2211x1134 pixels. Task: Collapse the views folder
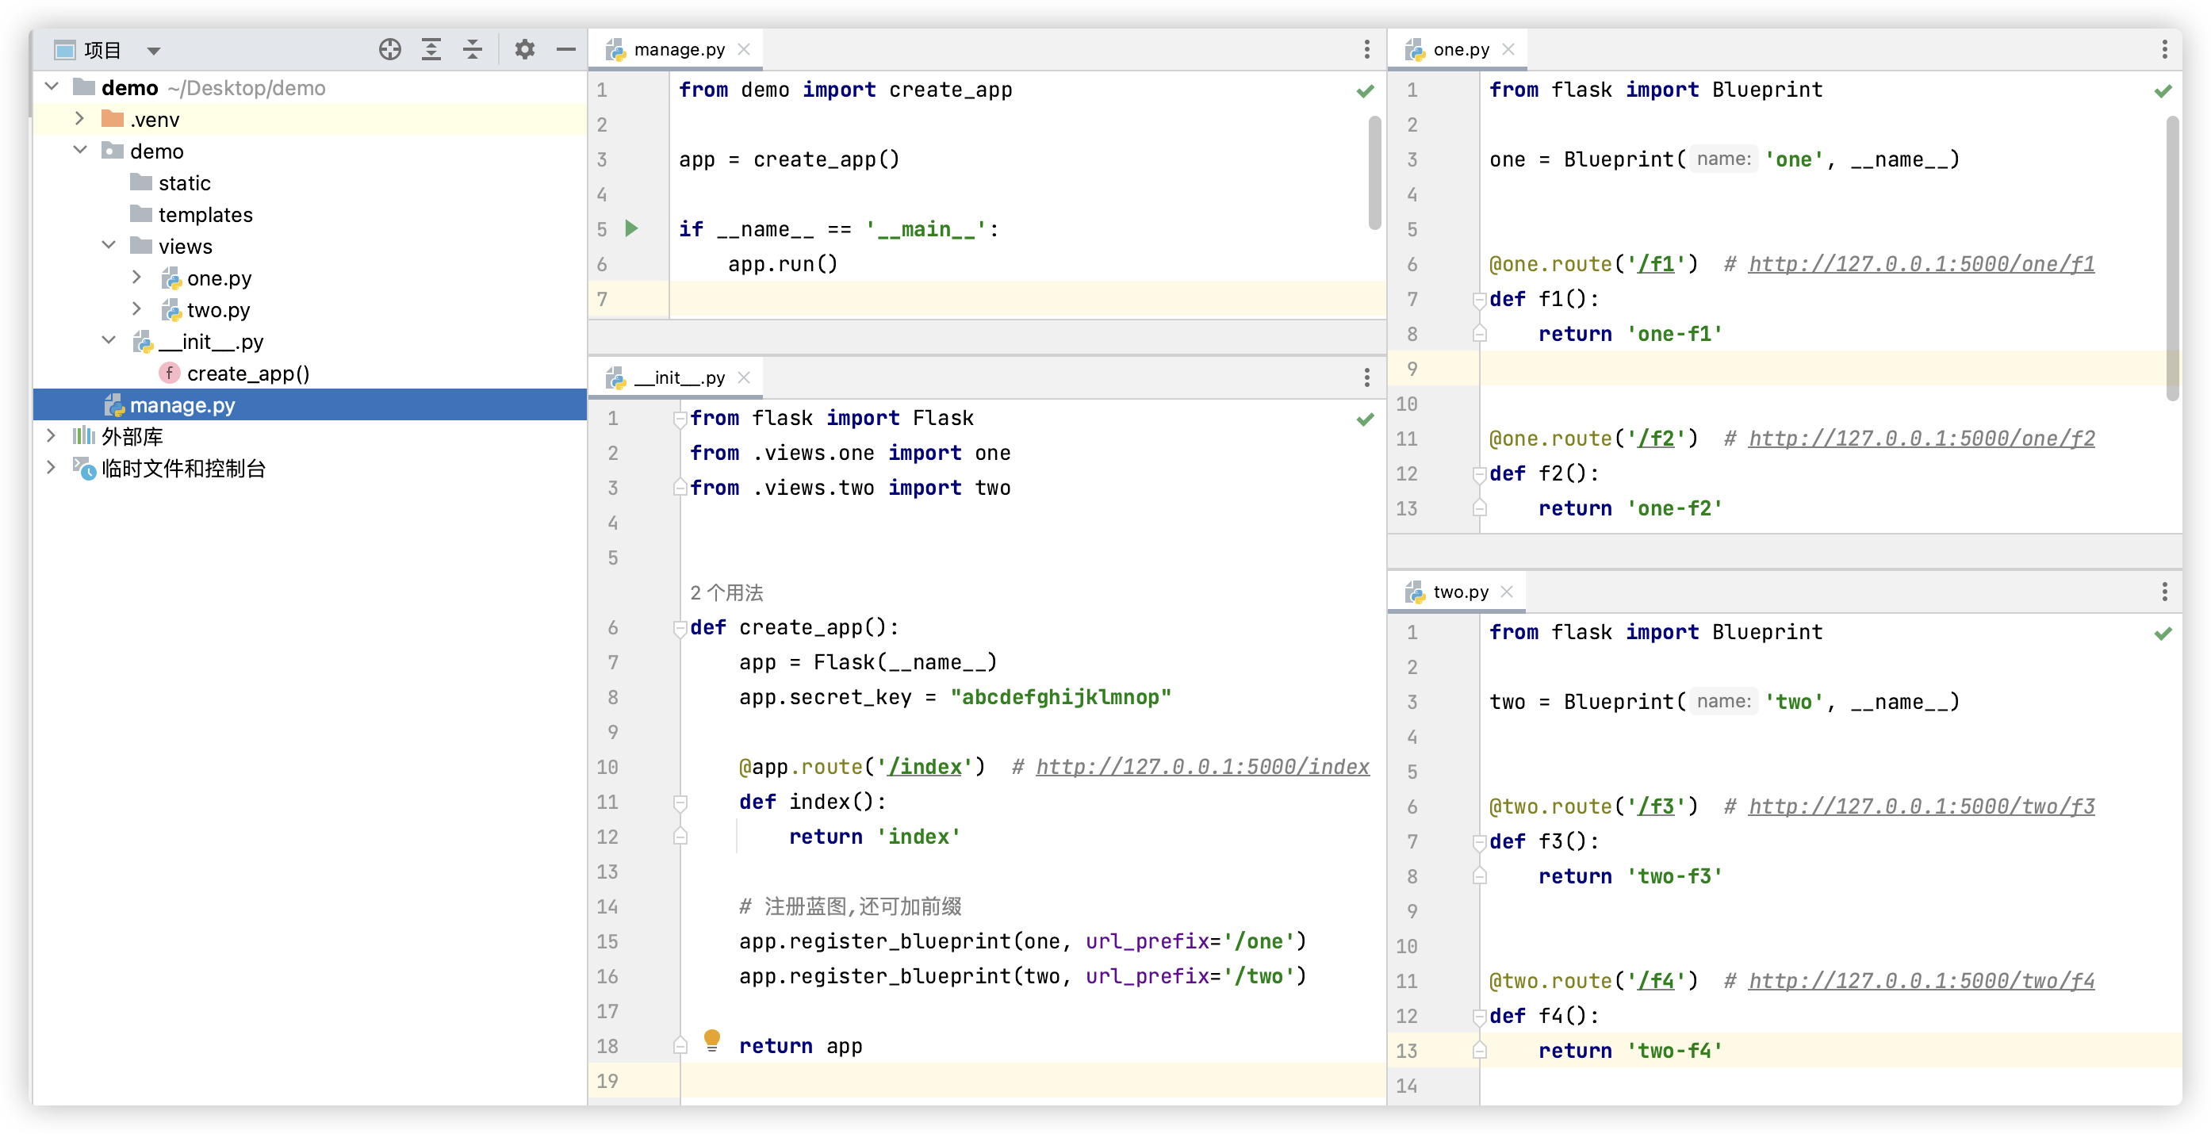point(109,246)
